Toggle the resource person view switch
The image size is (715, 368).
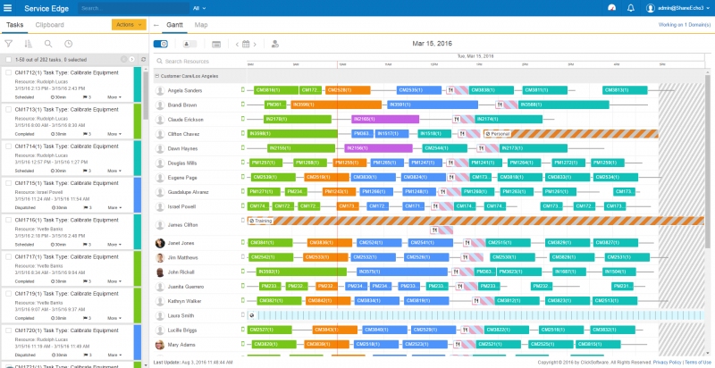pyautogui.click(x=189, y=44)
